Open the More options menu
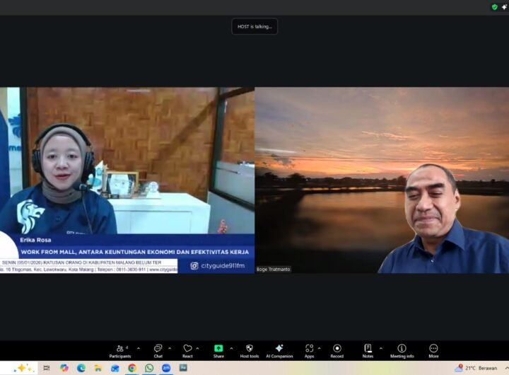The height and width of the screenshot is (375, 509). tap(433, 350)
